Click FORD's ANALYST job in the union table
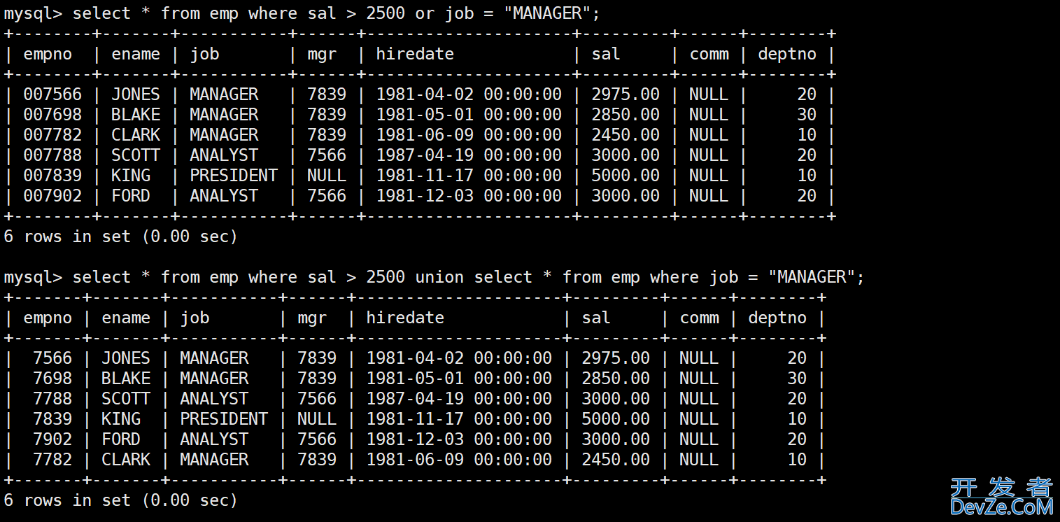 [214, 439]
